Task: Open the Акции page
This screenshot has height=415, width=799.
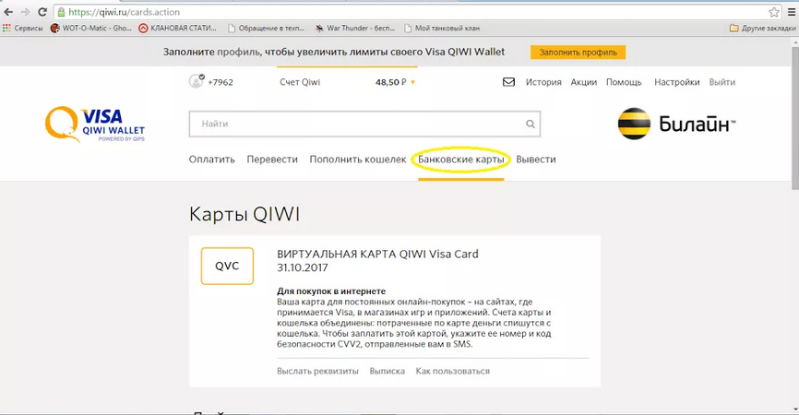Action: tap(583, 82)
